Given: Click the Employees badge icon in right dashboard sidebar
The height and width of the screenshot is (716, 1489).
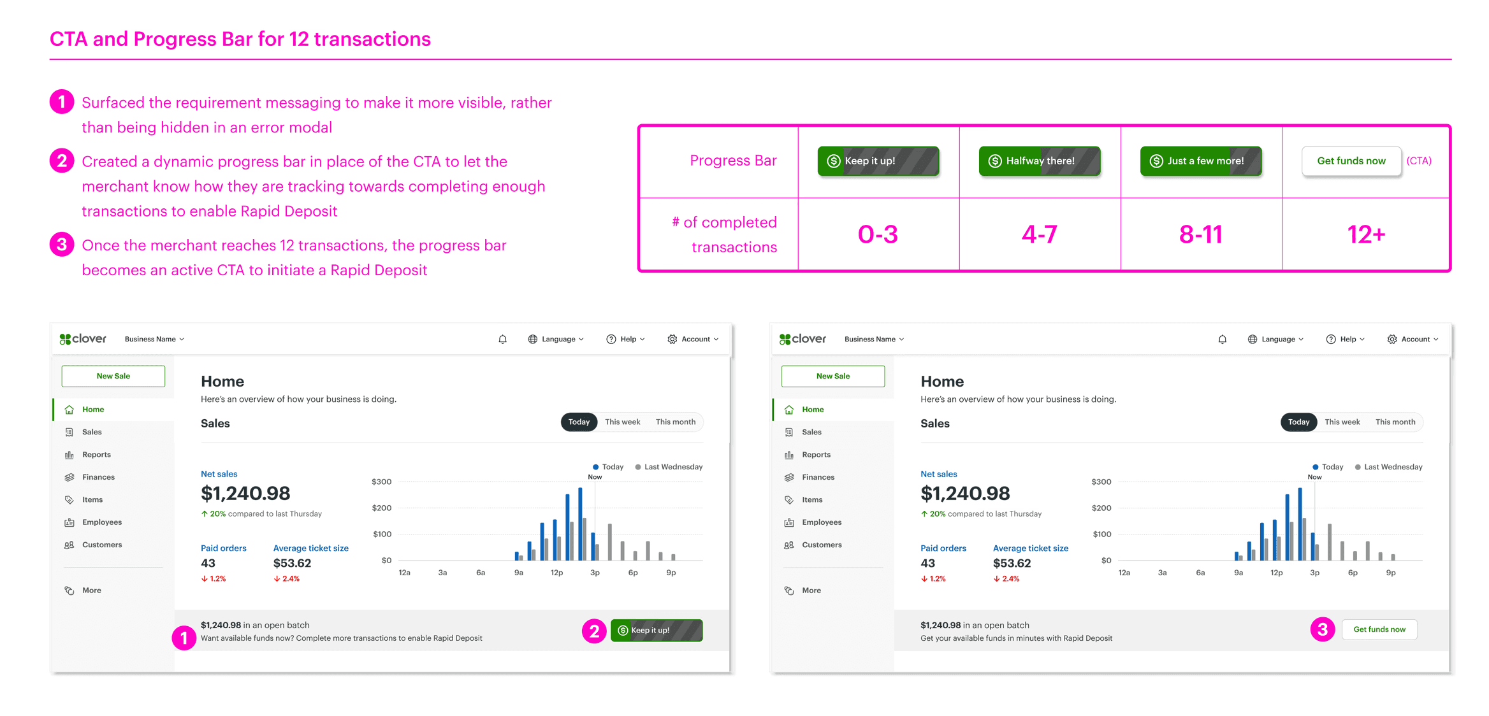Looking at the screenshot, I should (789, 522).
